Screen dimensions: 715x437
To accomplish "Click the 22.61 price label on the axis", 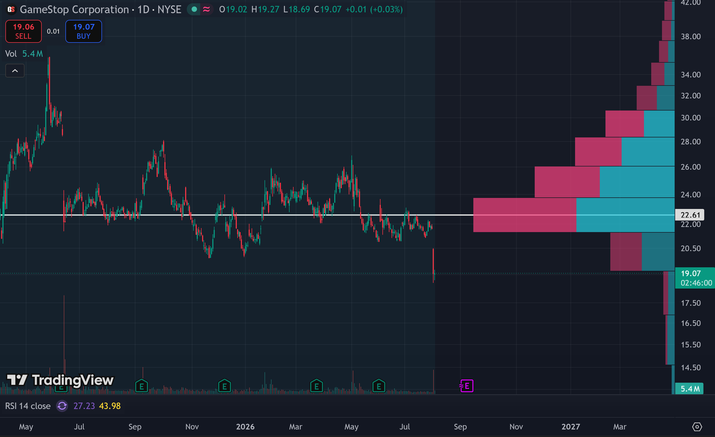I will click(x=690, y=215).
